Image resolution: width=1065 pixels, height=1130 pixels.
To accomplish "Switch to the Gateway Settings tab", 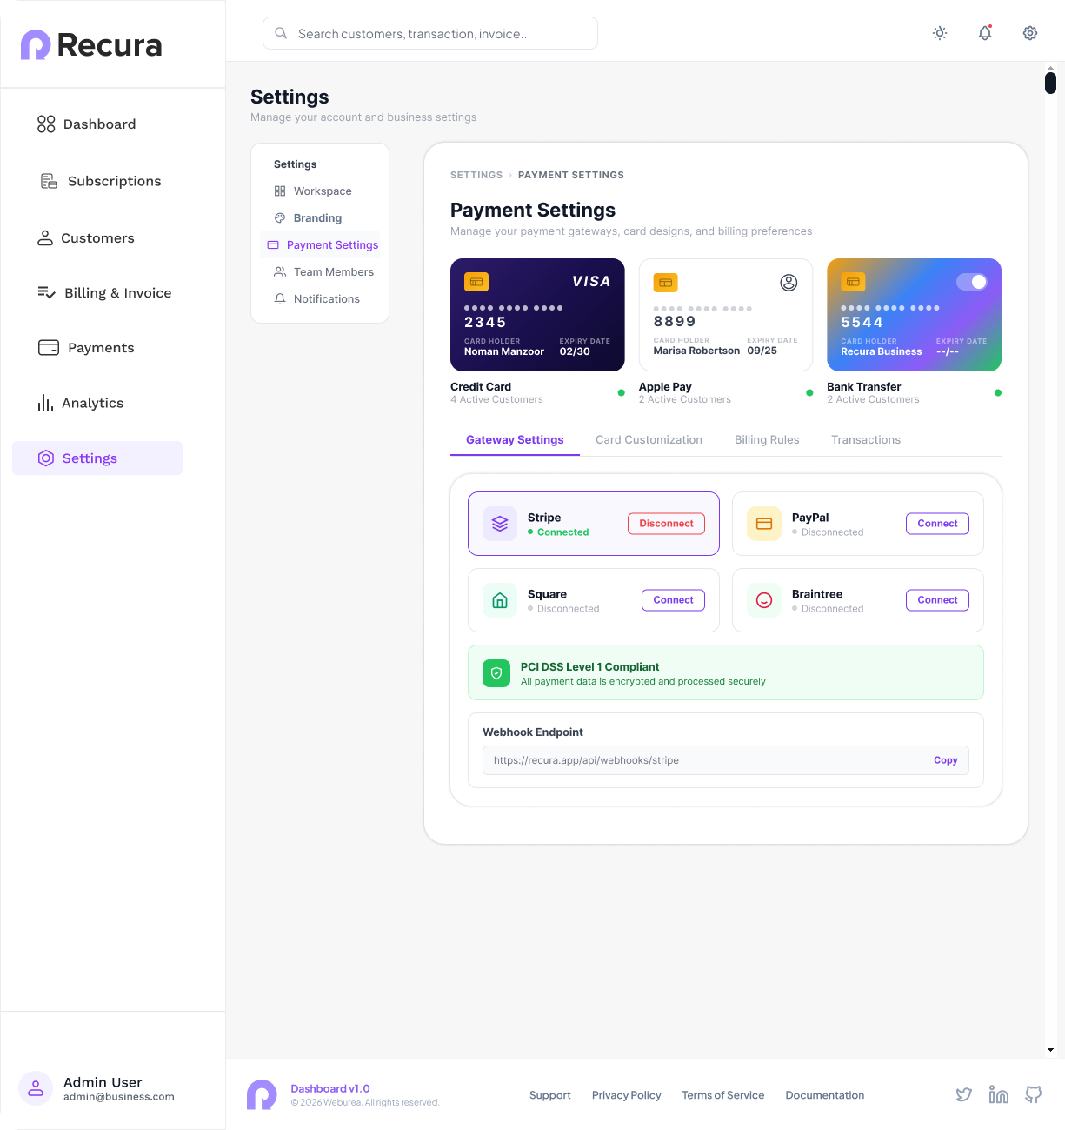I will pyautogui.click(x=515, y=440).
